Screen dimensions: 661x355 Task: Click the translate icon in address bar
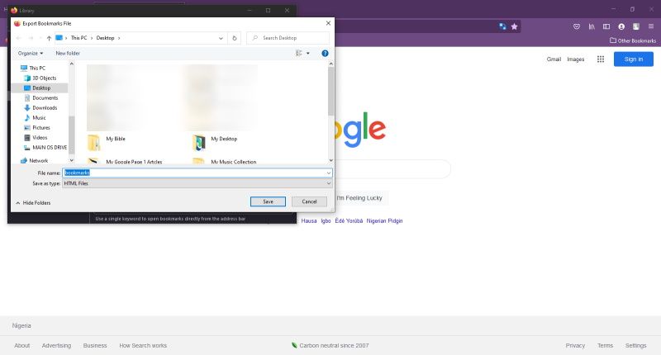click(x=502, y=26)
